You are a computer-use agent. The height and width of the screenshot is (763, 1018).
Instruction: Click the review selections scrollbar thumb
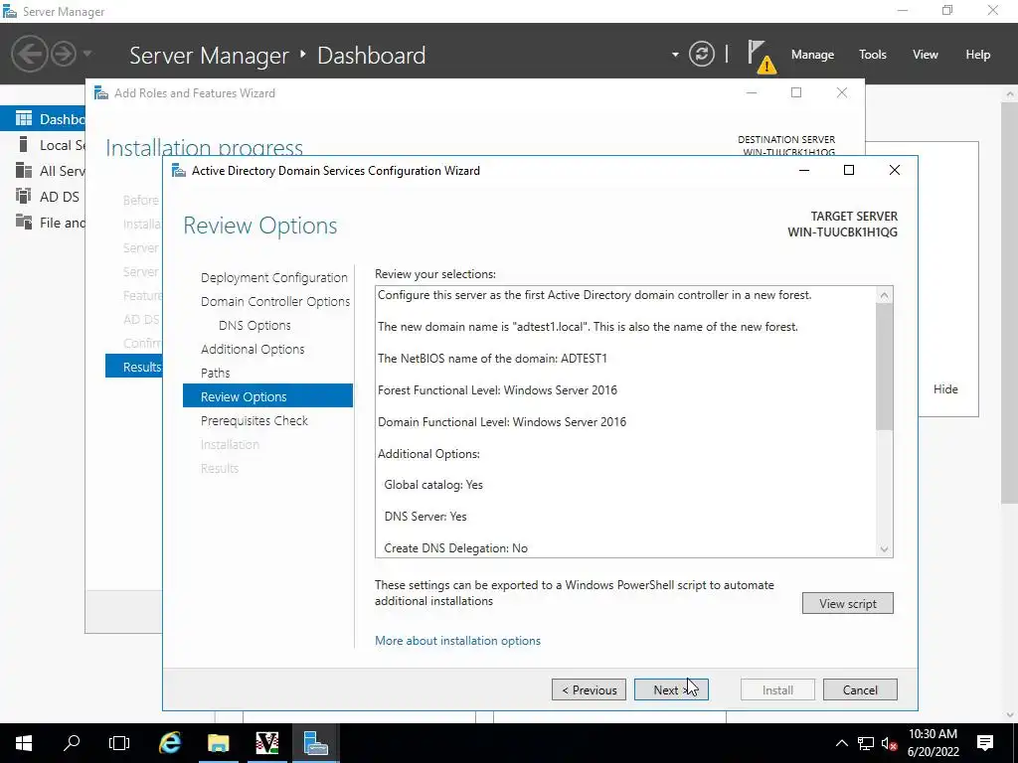pyautogui.click(x=884, y=367)
